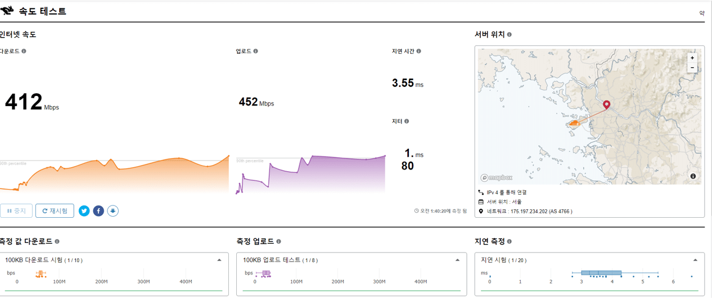Click the orange download box plot
The width and height of the screenshot is (712, 298).
coord(40,274)
